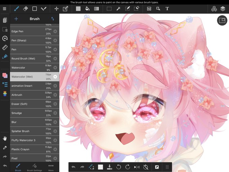
Task: Open the document pages icon in sidebar
Action: coord(5,20)
